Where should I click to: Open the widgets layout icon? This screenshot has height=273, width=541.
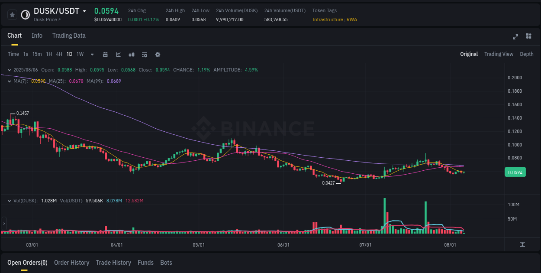(x=528, y=36)
